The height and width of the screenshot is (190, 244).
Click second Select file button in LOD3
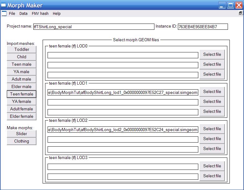(x=212, y=176)
